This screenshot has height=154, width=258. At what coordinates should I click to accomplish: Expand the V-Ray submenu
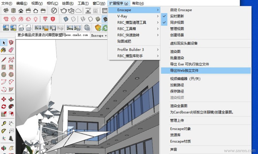tap(134, 16)
